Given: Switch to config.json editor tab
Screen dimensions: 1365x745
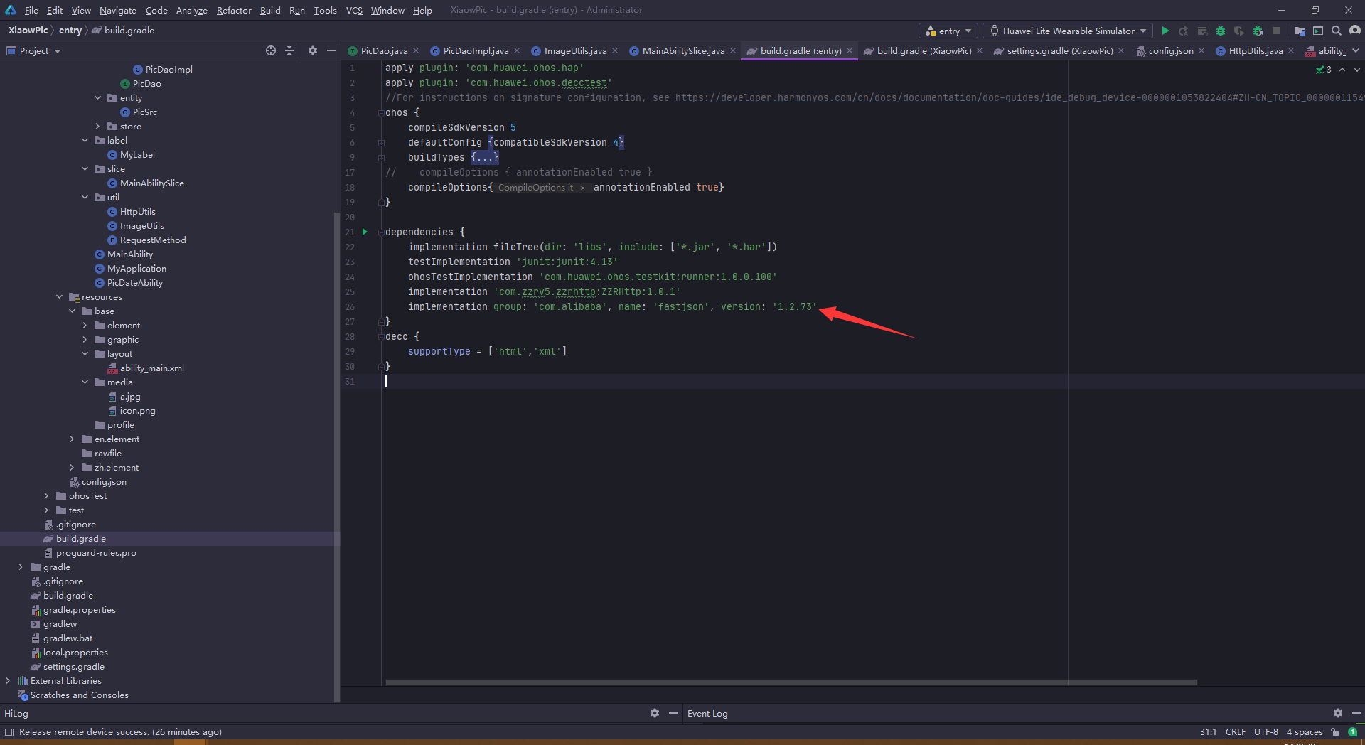Looking at the screenshot, I should tap(1170, 50).
